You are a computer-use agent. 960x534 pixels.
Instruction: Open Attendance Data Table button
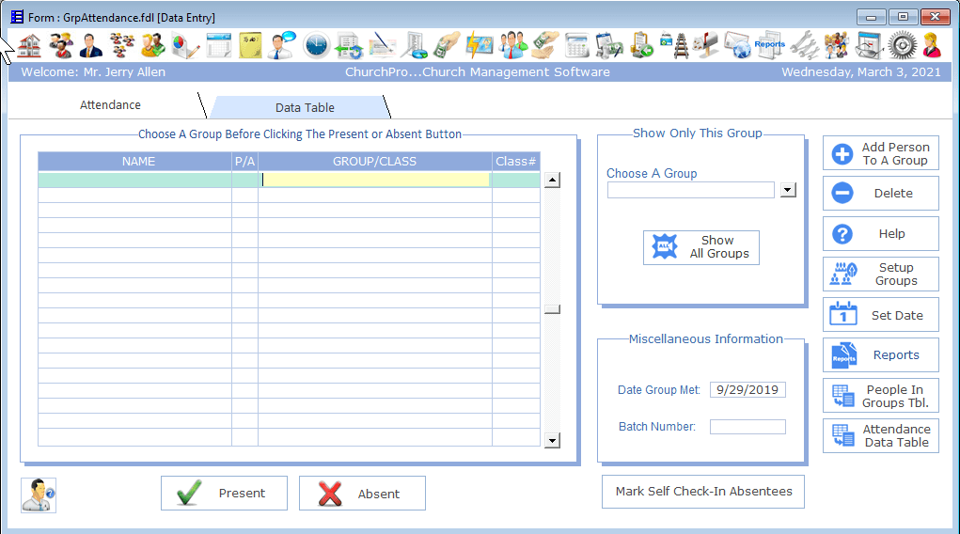(x=880, y=435)
